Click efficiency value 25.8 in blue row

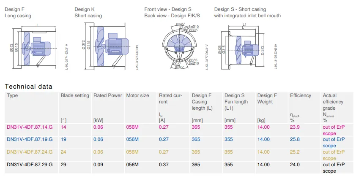click(295, 139)
